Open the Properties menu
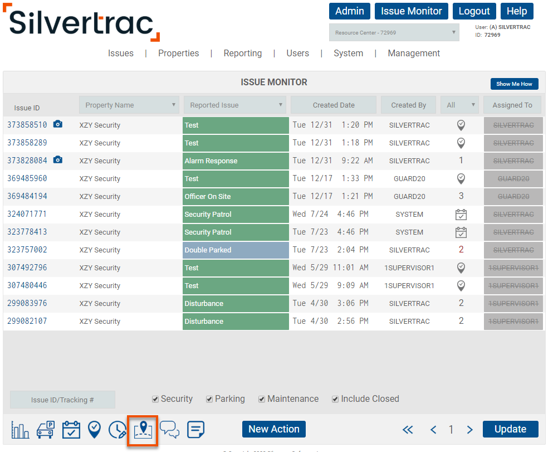Screen dimensions: 553x452 [178, 54]
